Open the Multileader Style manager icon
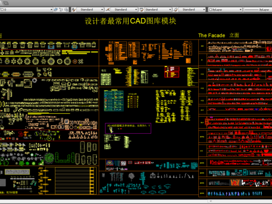 click(176, 10)
